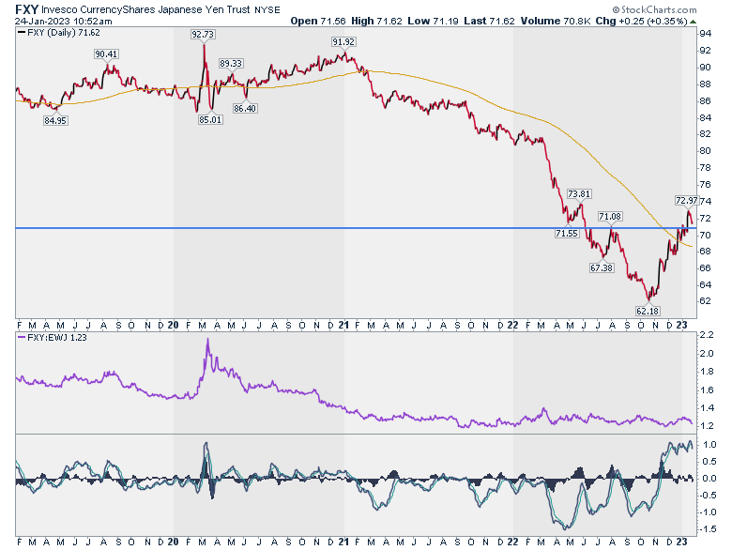Click the Chg +0.25 (+0.35%) figure

click(x=641, y=21)
